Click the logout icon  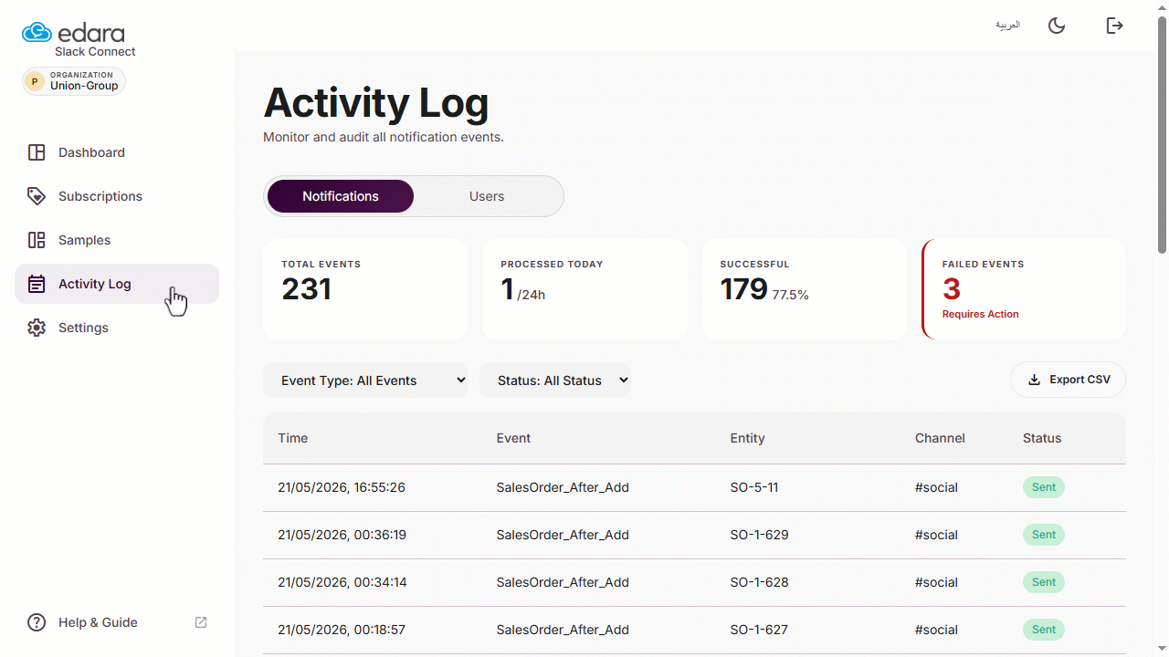click(x=1114, y=26)
